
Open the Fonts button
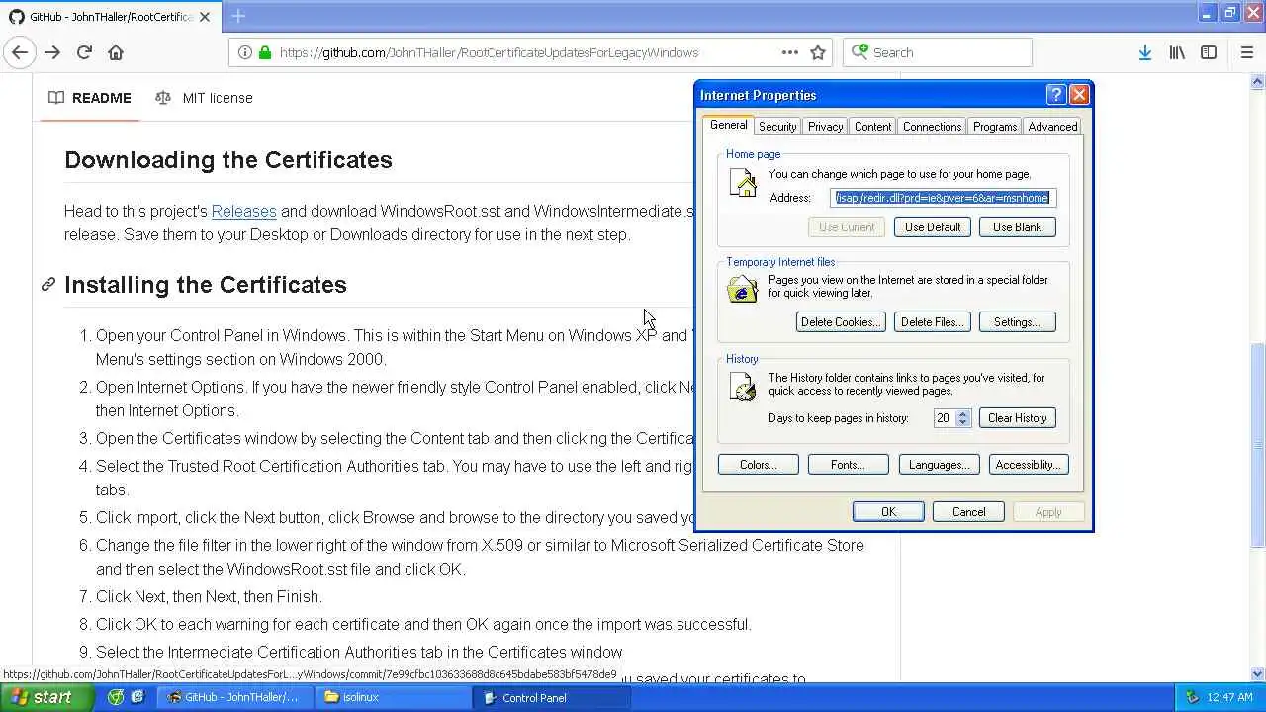coord(848,465)
